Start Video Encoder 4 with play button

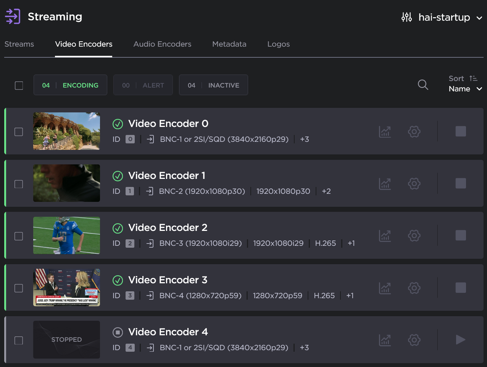(x=461, y=339)
